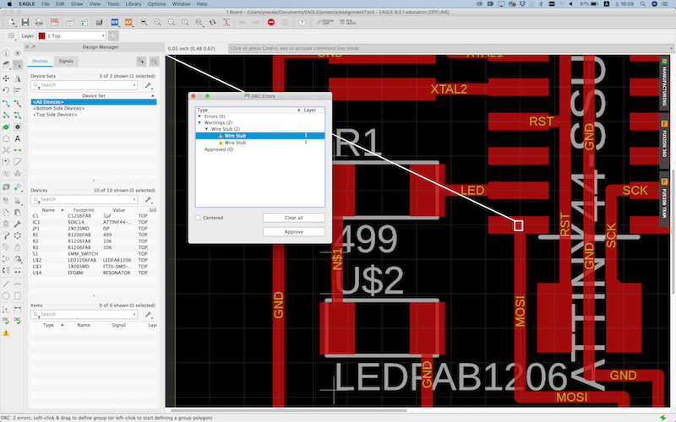Screen dimensions: 676x422
Task: Select the Delete trash tool
Action: 6,224
